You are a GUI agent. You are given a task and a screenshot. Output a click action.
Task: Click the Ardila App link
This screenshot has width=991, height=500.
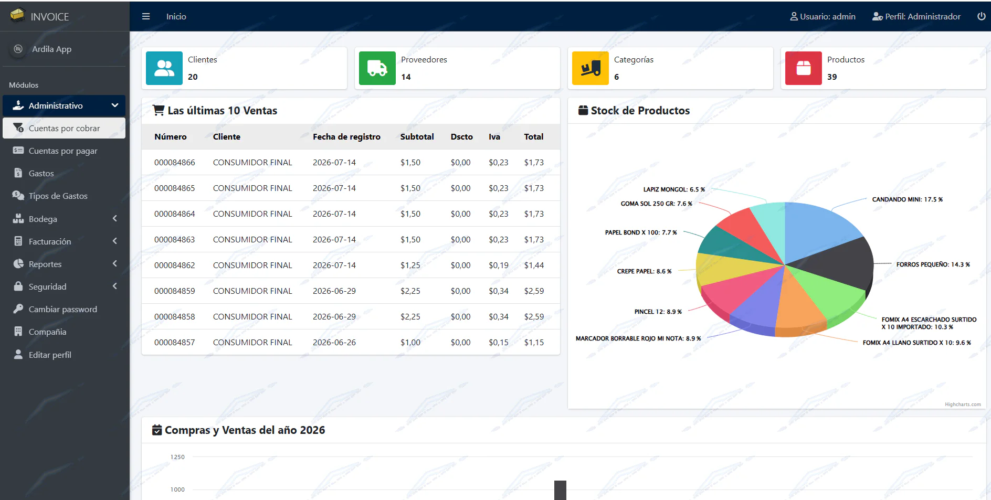(x=51, y=49)
